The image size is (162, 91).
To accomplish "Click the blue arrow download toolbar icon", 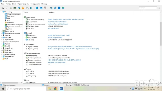I will [x=55, y=8].
